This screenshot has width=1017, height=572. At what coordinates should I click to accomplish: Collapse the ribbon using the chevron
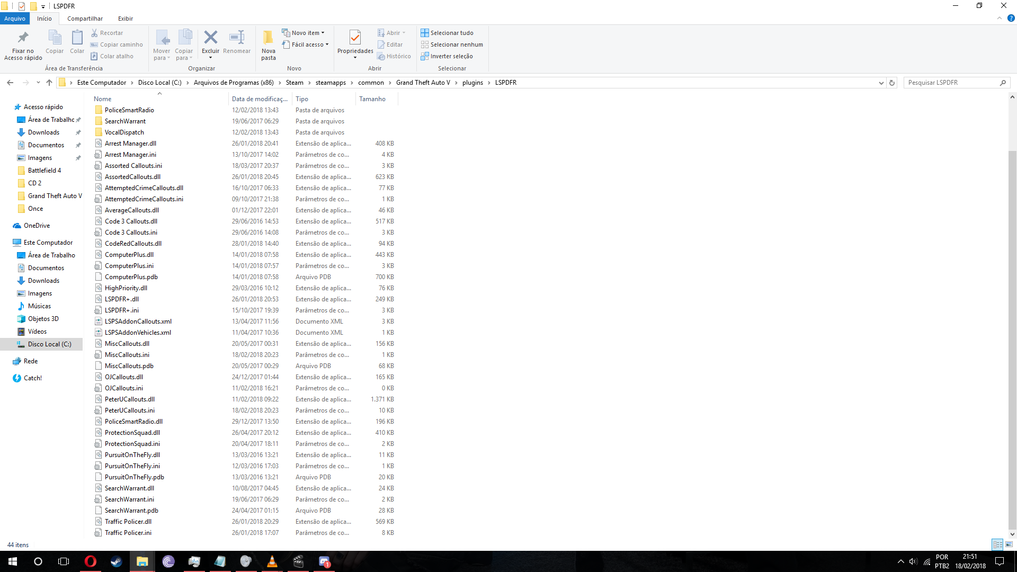coord(1000,18)
